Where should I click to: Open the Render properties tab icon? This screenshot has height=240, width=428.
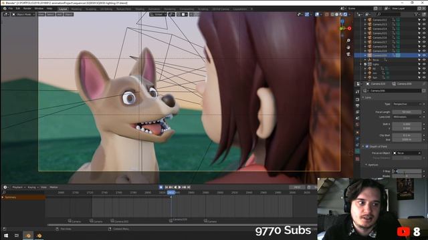point(358,99)
